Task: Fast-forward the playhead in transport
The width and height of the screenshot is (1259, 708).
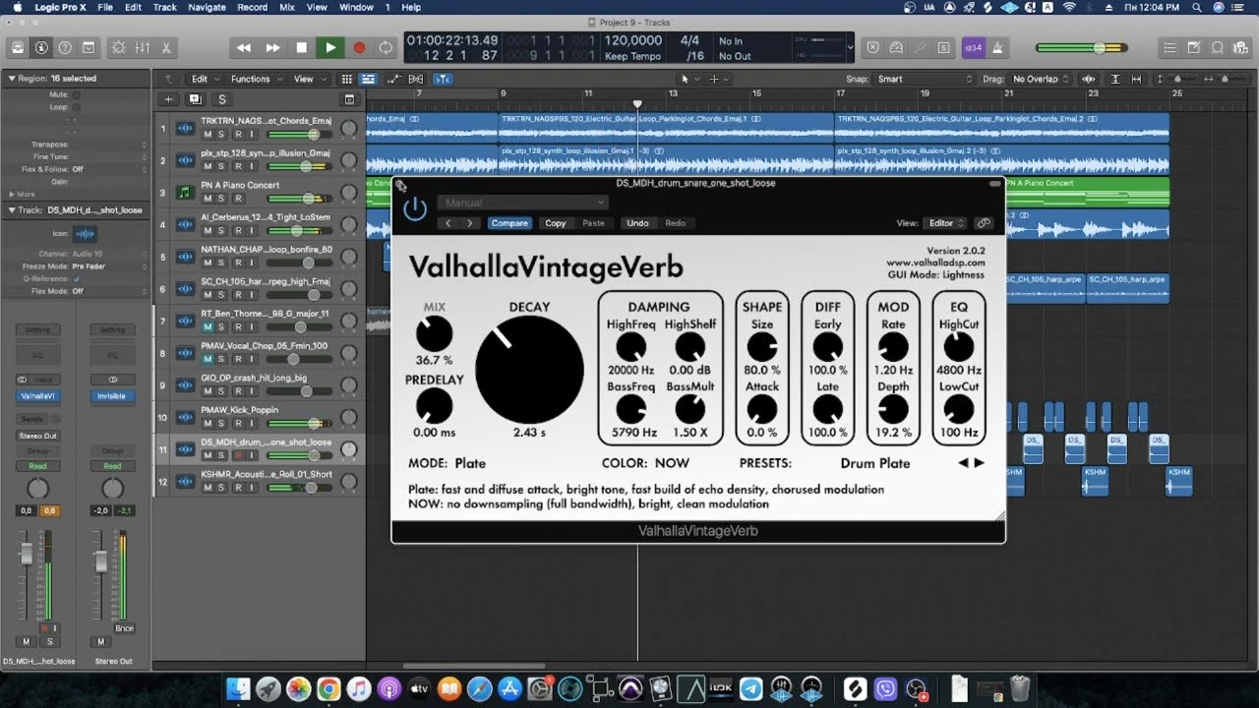Action: [272, 47]
